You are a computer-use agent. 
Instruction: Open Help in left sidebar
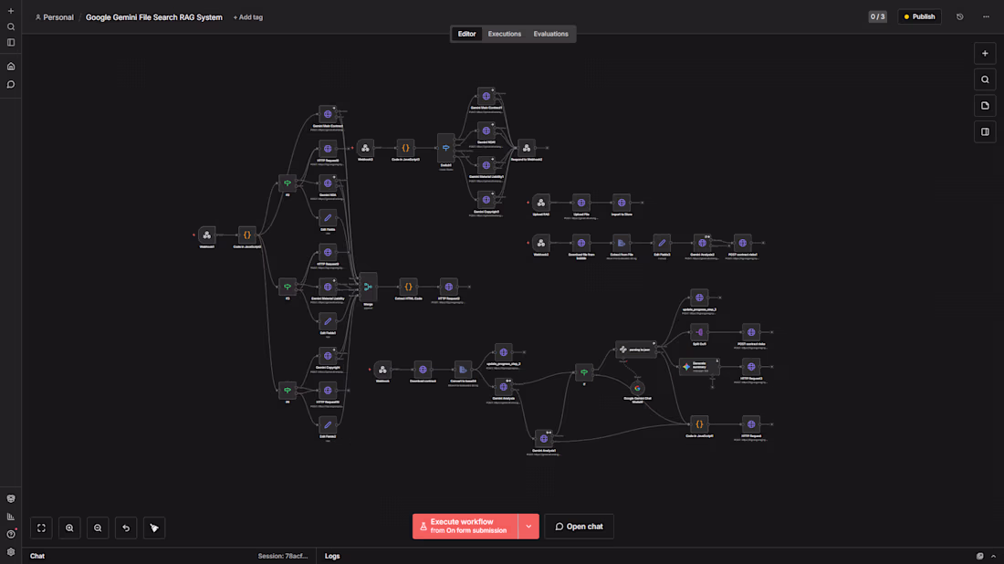coord(11,534)
